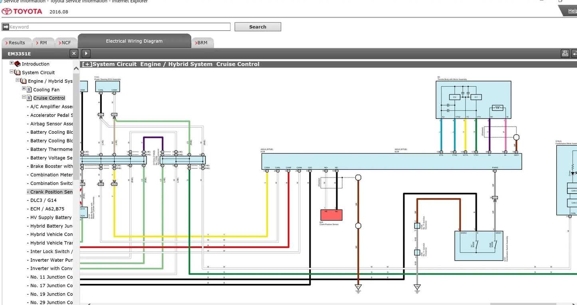The width and height of the screenshot is (577, 305).
Task: Click the document icon beside Cooling Fan
Action: (x=29, y=89)
